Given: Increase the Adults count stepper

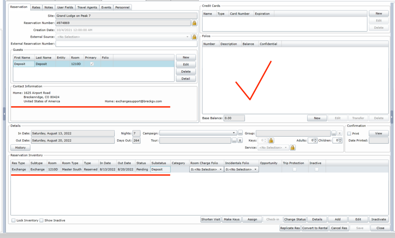Looking at the screenshot, I should [x=315, y=139].
